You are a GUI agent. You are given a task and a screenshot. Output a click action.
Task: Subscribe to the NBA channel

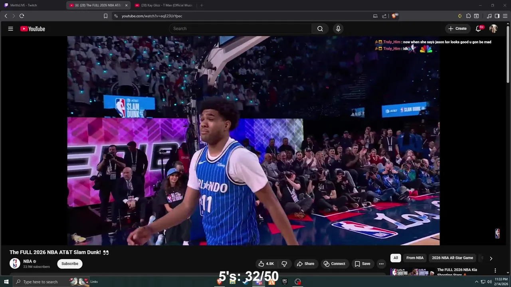tap(70, 263)
